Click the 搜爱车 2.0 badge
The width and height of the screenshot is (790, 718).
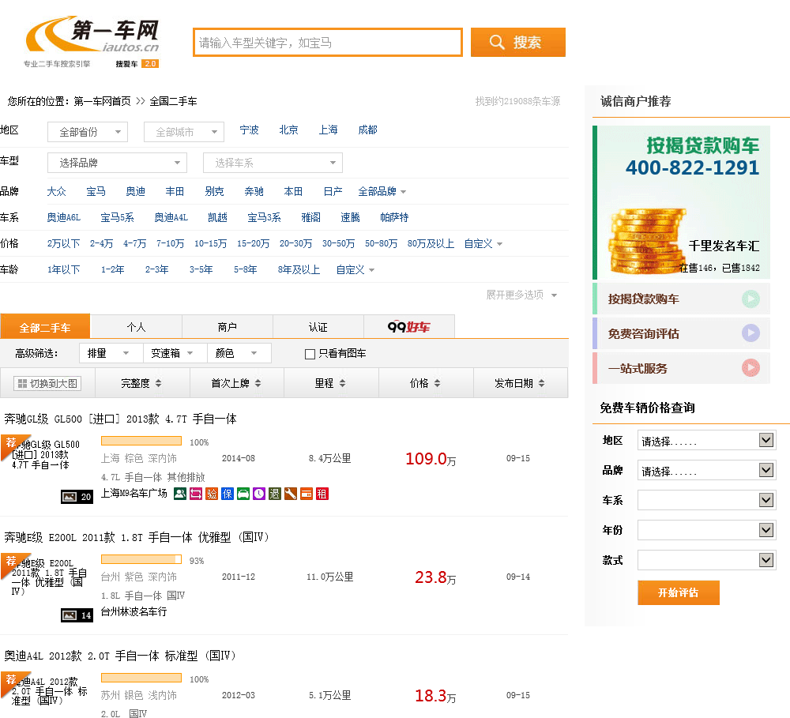coord(137,64)
